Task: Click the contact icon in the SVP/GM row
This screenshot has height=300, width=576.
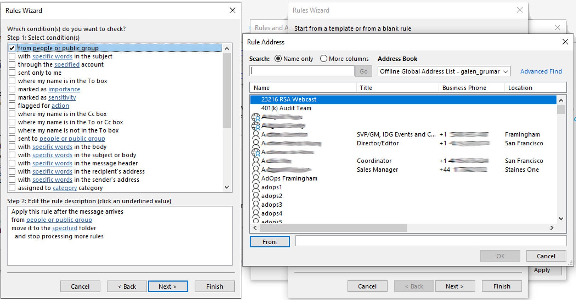Action: pos(256,134)
